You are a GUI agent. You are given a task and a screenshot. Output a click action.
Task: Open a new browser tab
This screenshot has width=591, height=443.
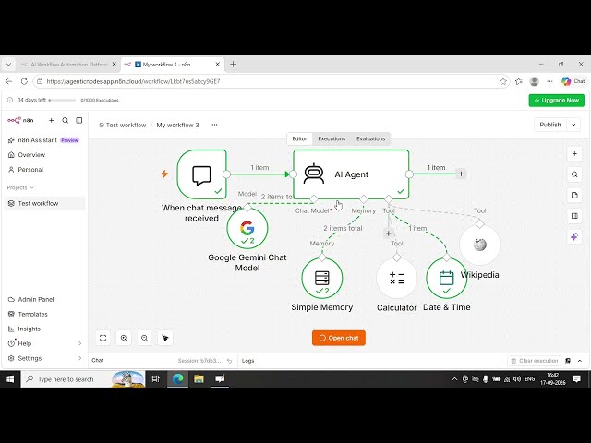233,65
